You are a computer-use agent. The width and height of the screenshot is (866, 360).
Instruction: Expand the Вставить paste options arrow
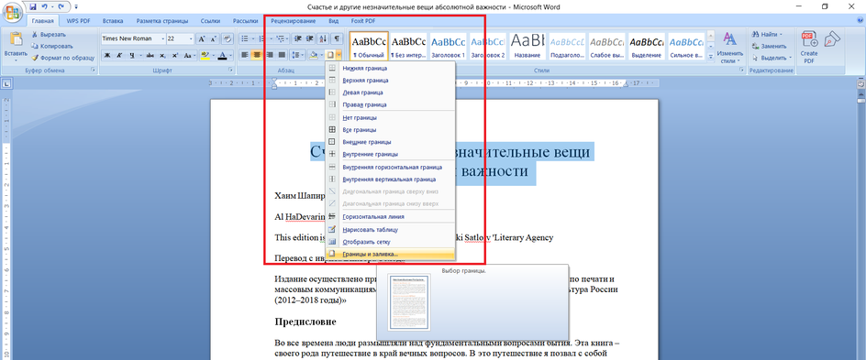tap(16, 60)
